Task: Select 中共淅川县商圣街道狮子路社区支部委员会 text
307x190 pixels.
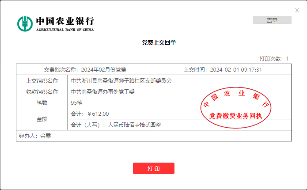Action: [121, 81]
